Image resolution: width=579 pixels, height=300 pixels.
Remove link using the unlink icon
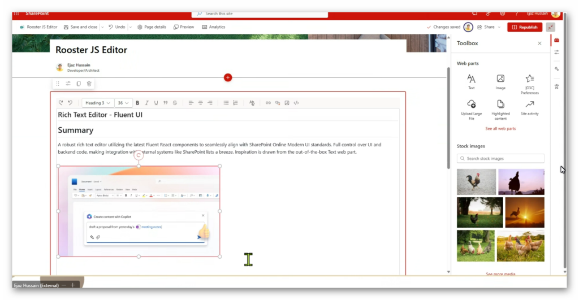tap(277, 103)
